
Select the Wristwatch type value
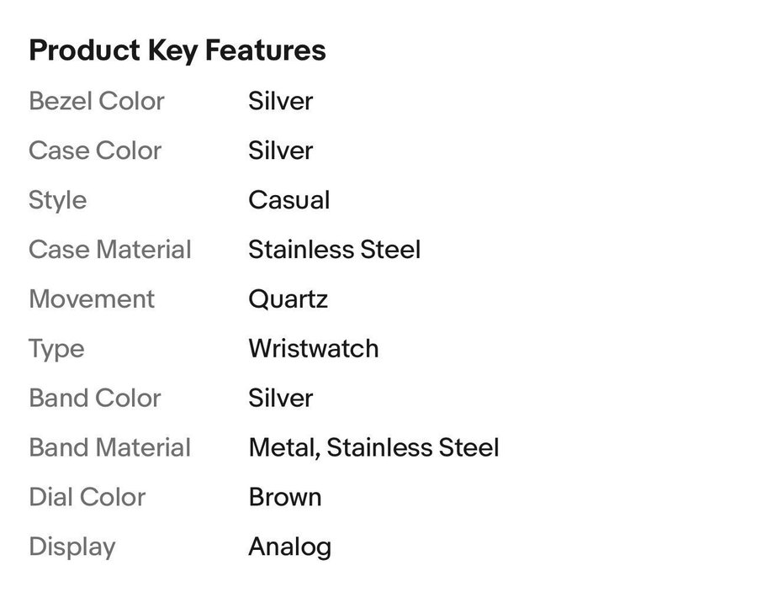click(x=313, y=349)
